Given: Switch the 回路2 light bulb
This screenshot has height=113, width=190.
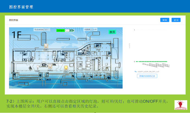Looking at the screenshot, I should [50, 66].
